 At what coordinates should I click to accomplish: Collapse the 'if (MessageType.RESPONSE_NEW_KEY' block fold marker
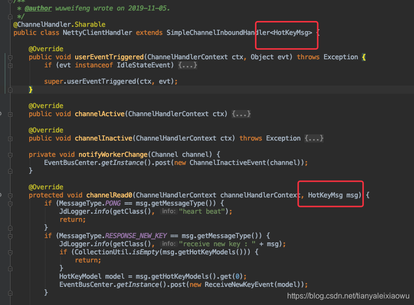click(x=11, y=236)
